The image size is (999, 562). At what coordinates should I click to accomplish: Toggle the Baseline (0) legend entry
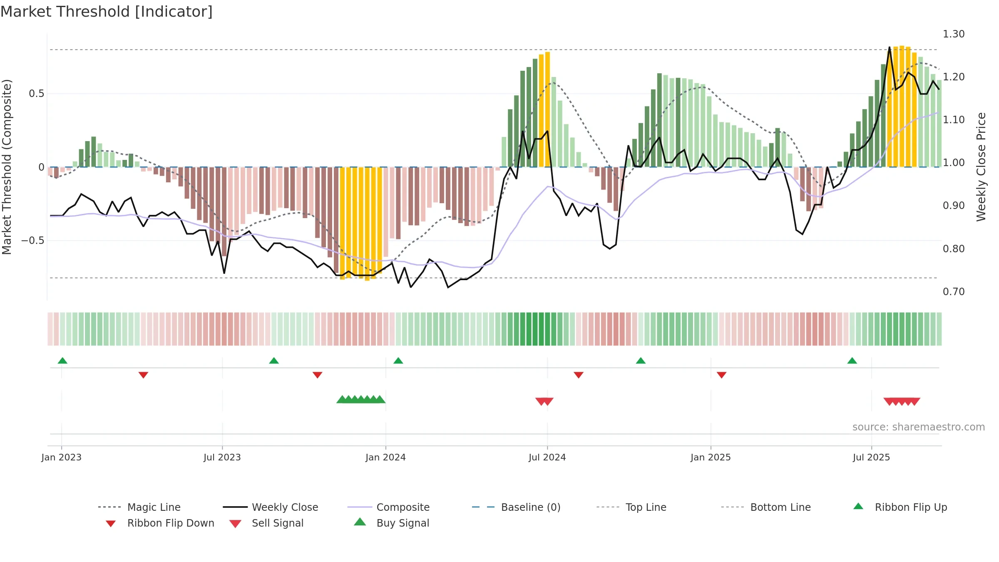tap(516, 507)
